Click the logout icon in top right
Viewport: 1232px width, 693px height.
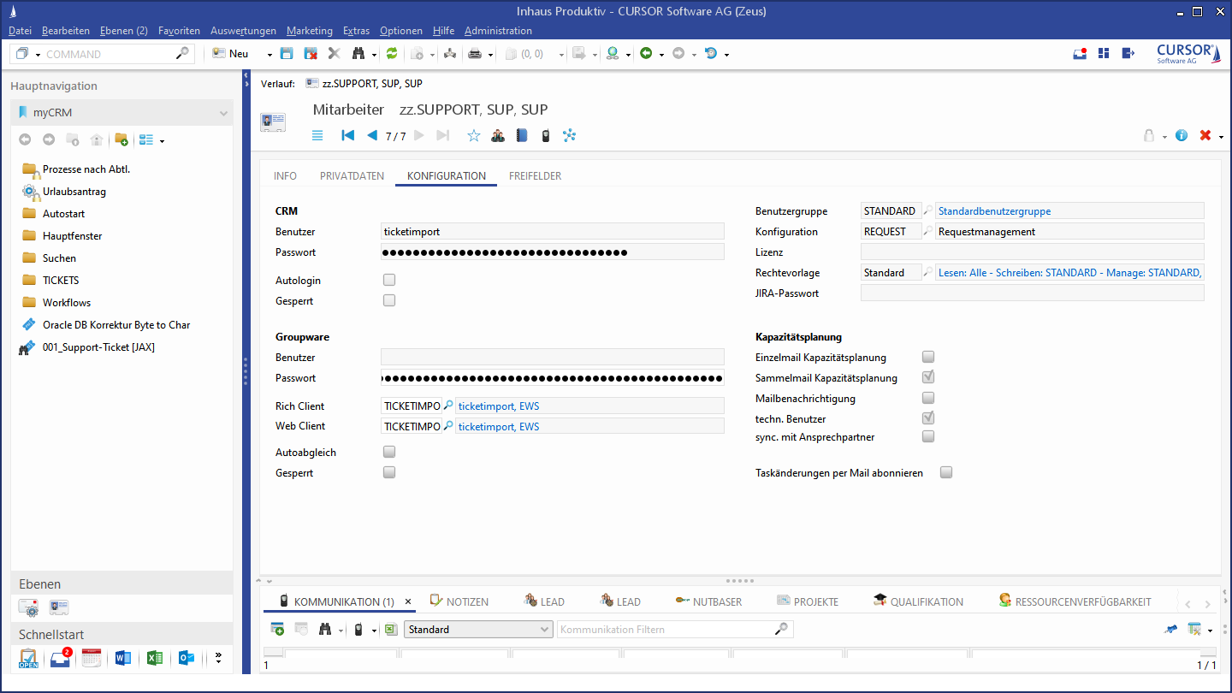point(1128,53)
